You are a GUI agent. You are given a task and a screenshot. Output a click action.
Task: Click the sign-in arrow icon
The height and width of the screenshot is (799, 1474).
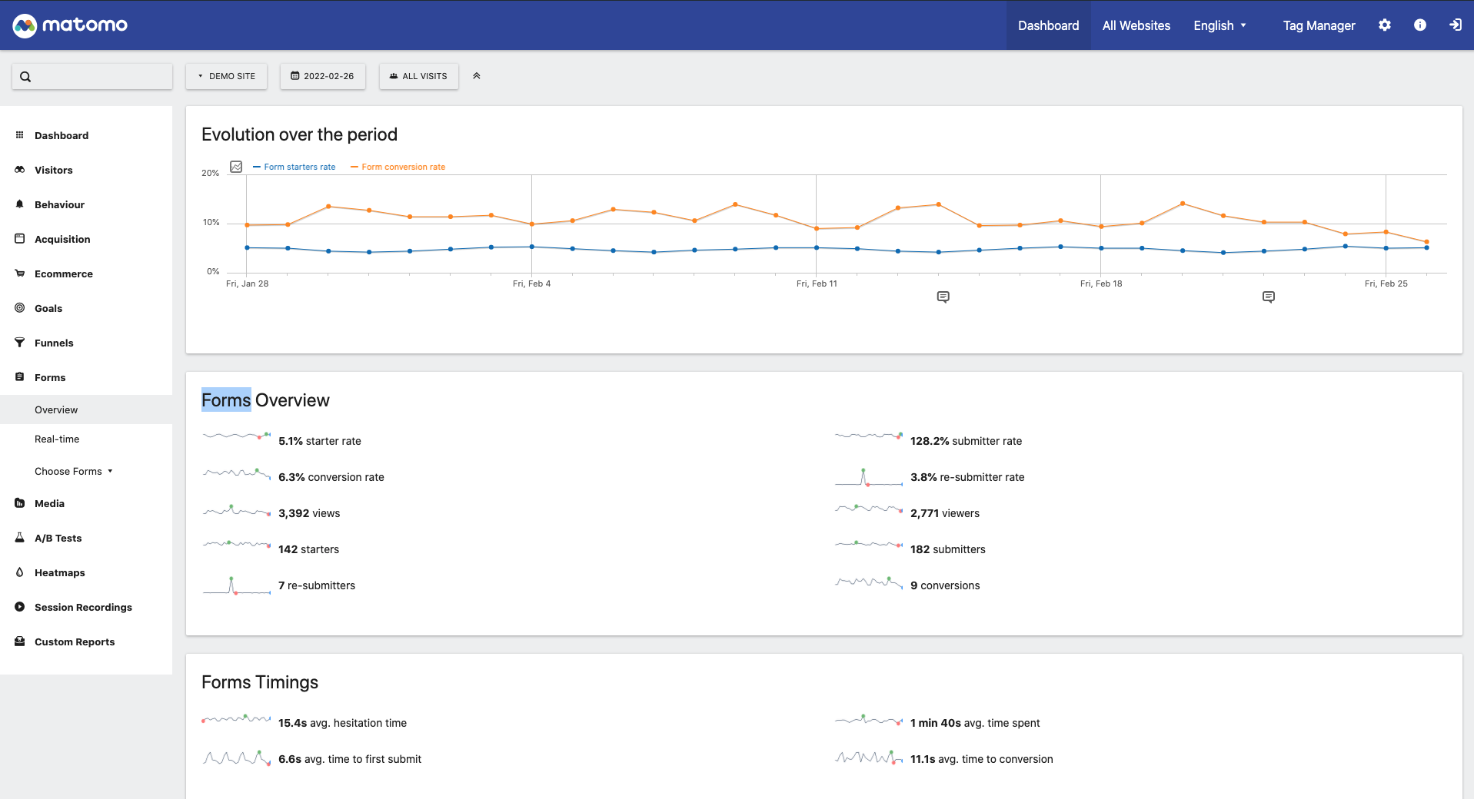pos(1455,25)
